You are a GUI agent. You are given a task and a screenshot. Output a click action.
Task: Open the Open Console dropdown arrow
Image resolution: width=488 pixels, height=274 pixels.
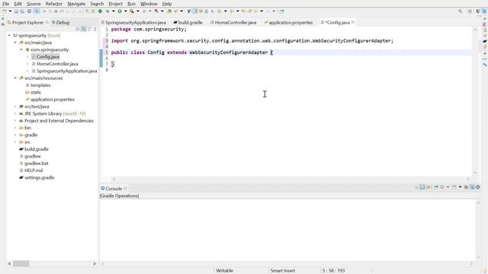(x=460, y=187)
